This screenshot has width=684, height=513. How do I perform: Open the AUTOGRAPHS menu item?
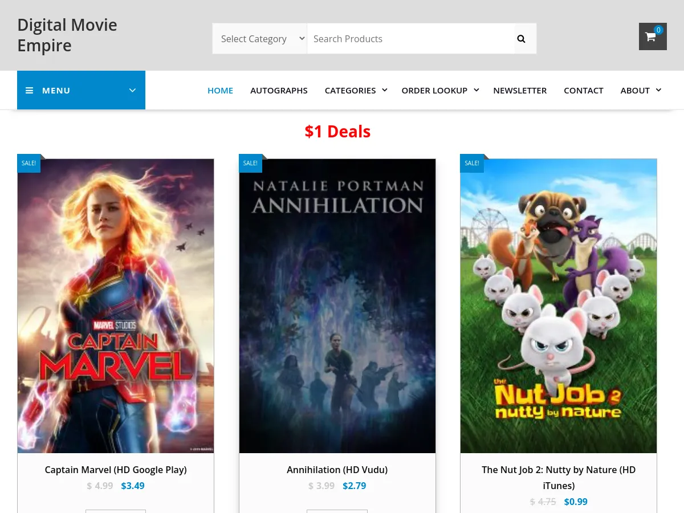coord(279,90)
